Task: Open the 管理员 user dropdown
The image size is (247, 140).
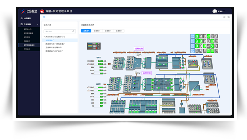Action: coord(222,11)
